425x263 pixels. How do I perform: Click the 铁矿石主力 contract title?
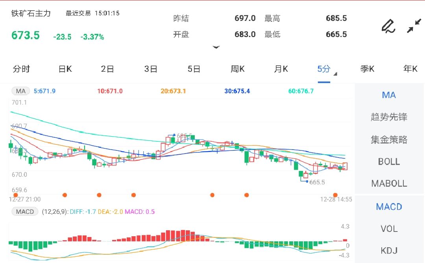coord(31,13)
